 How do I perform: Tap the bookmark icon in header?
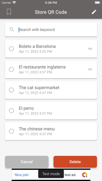(x=9, y=12)
